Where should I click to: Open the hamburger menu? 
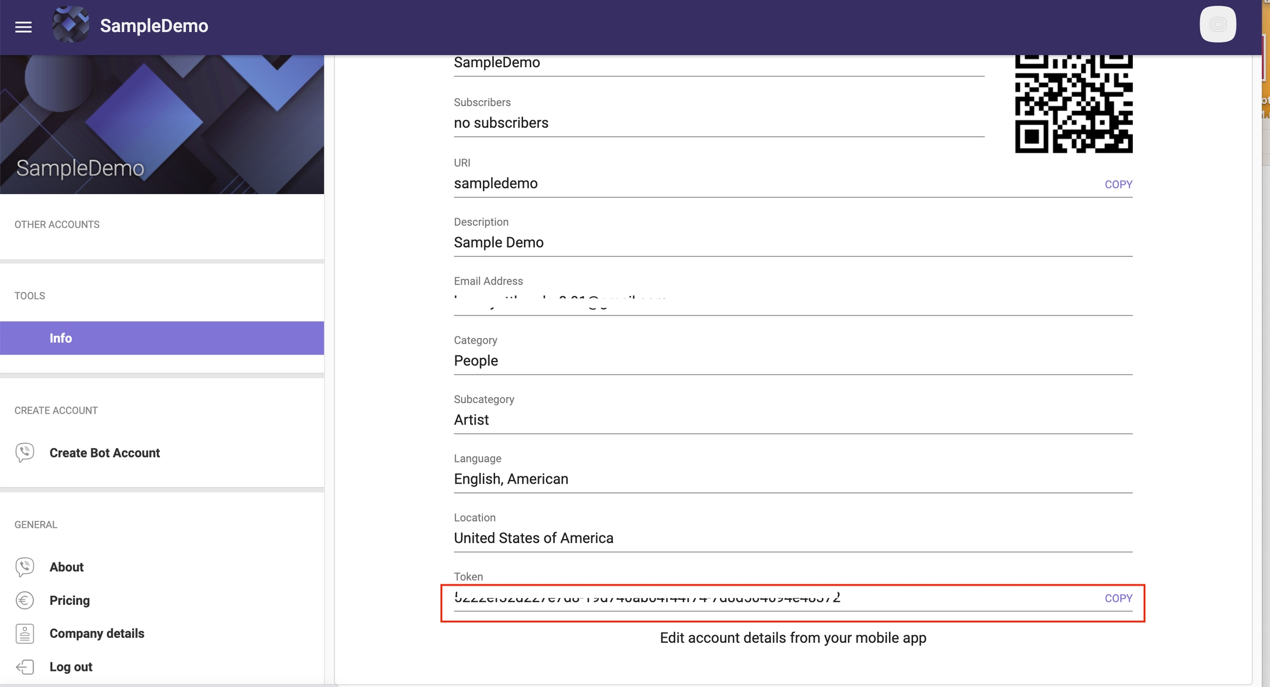pos(23,26)
